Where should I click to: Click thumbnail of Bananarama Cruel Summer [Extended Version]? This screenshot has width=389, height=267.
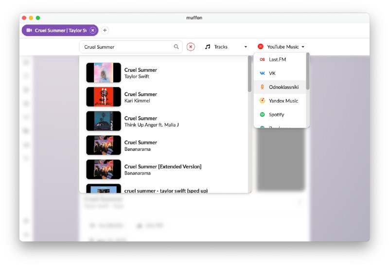[104, 169]
